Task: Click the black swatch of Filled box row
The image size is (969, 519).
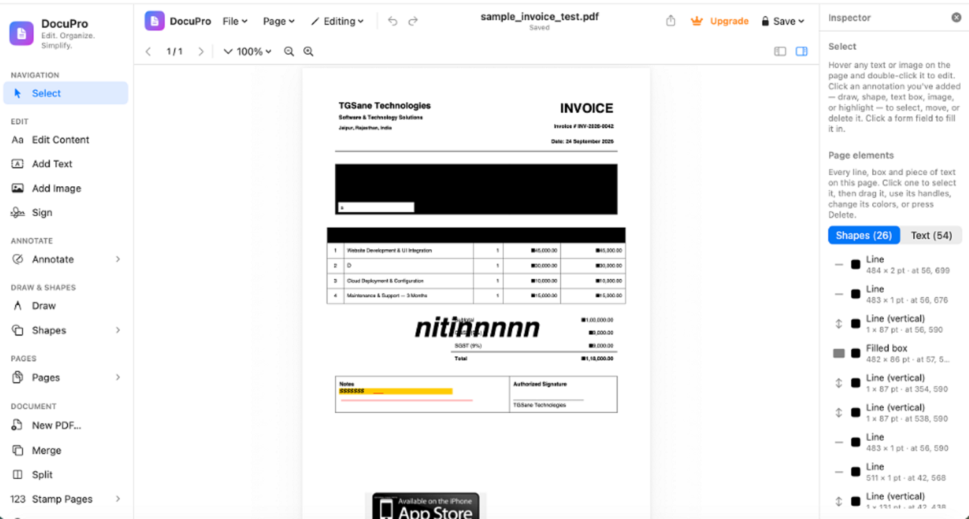Action: (855, 354)
